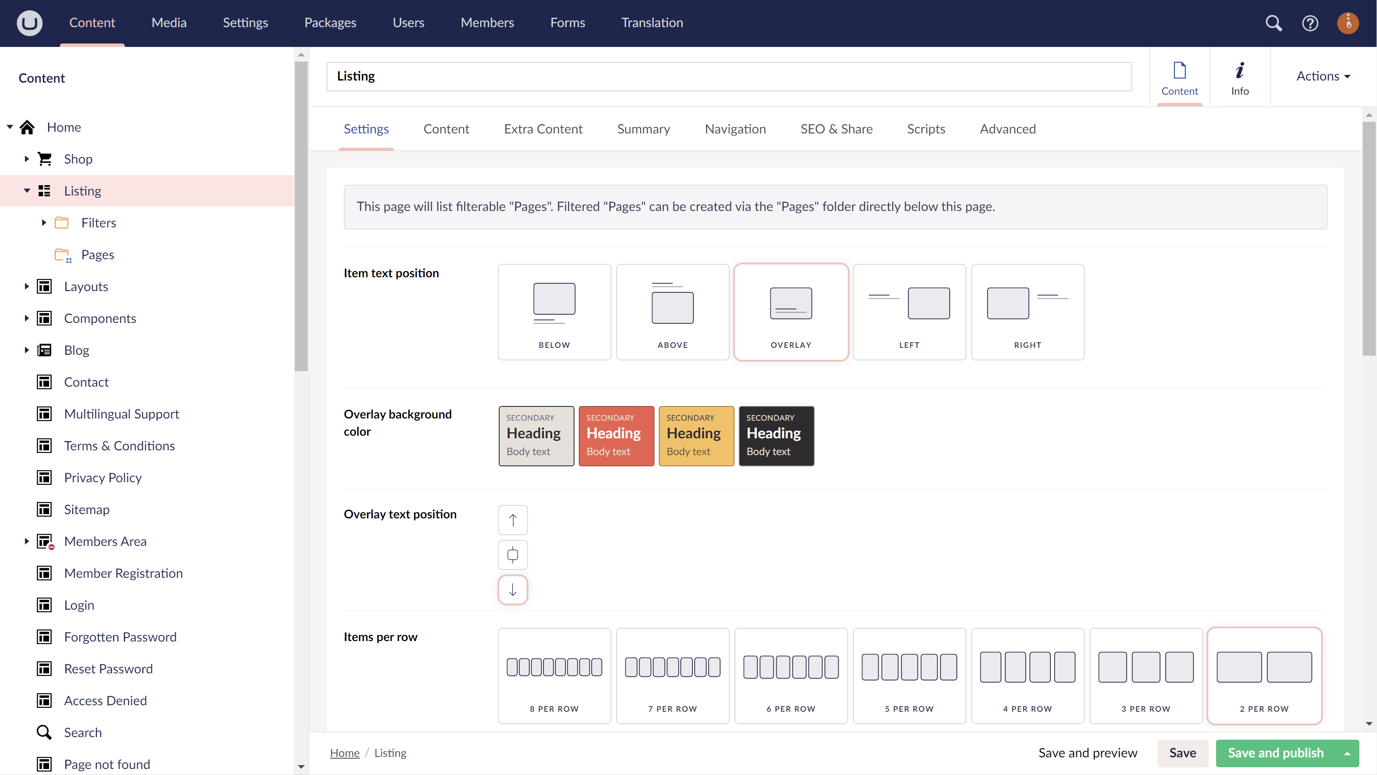Screen dimensions: 1377x775
Task: Click the Save button
Action: pos(1182,753)
